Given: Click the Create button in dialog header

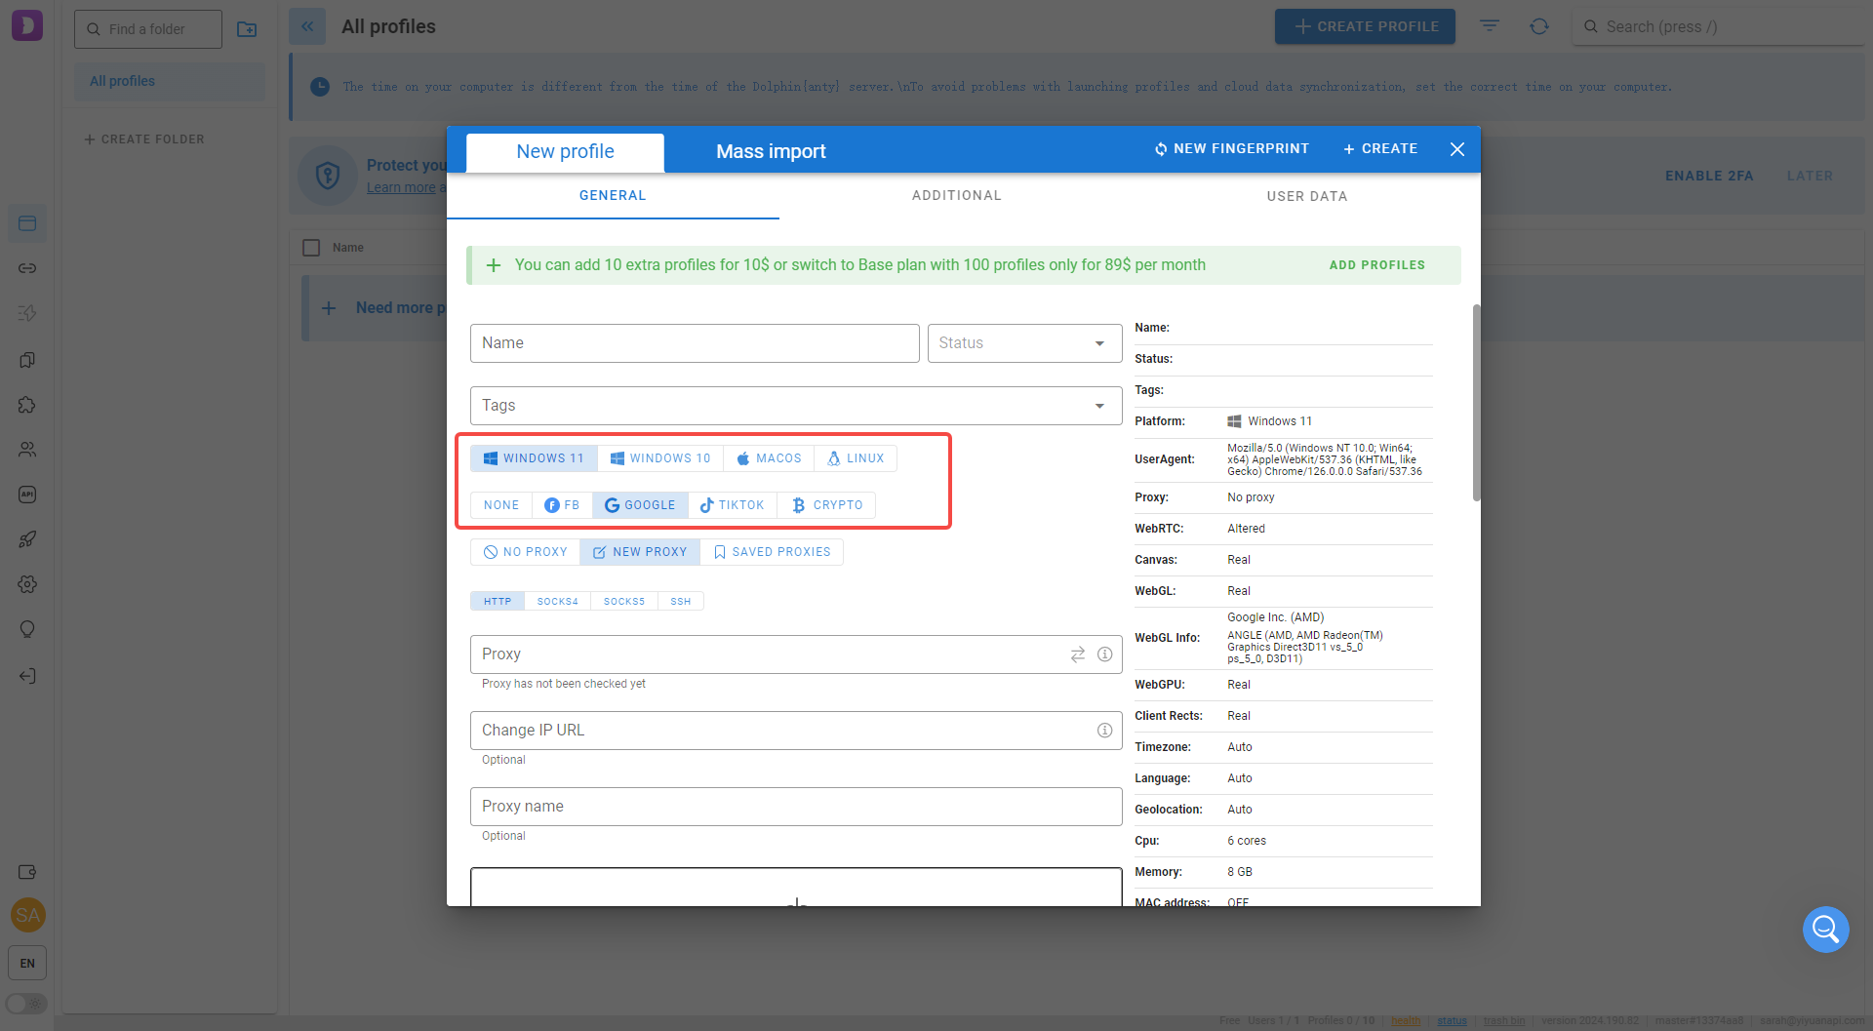Looking at the screenshot, I should pos(1380,149).
